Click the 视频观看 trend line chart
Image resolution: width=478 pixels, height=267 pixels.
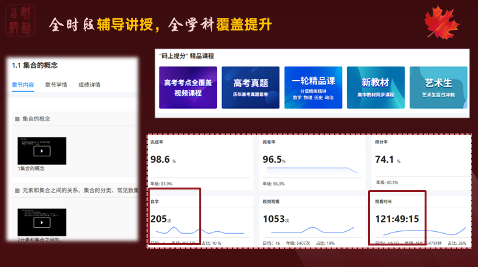(313, 230)
